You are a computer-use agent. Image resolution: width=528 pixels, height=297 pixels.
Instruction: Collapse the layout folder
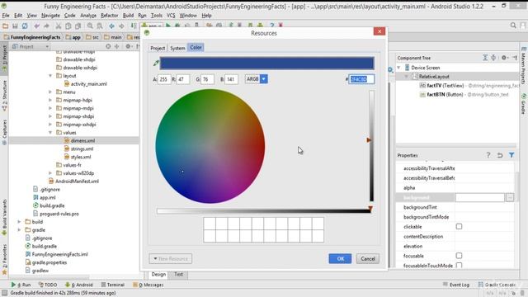click(50, 76)
